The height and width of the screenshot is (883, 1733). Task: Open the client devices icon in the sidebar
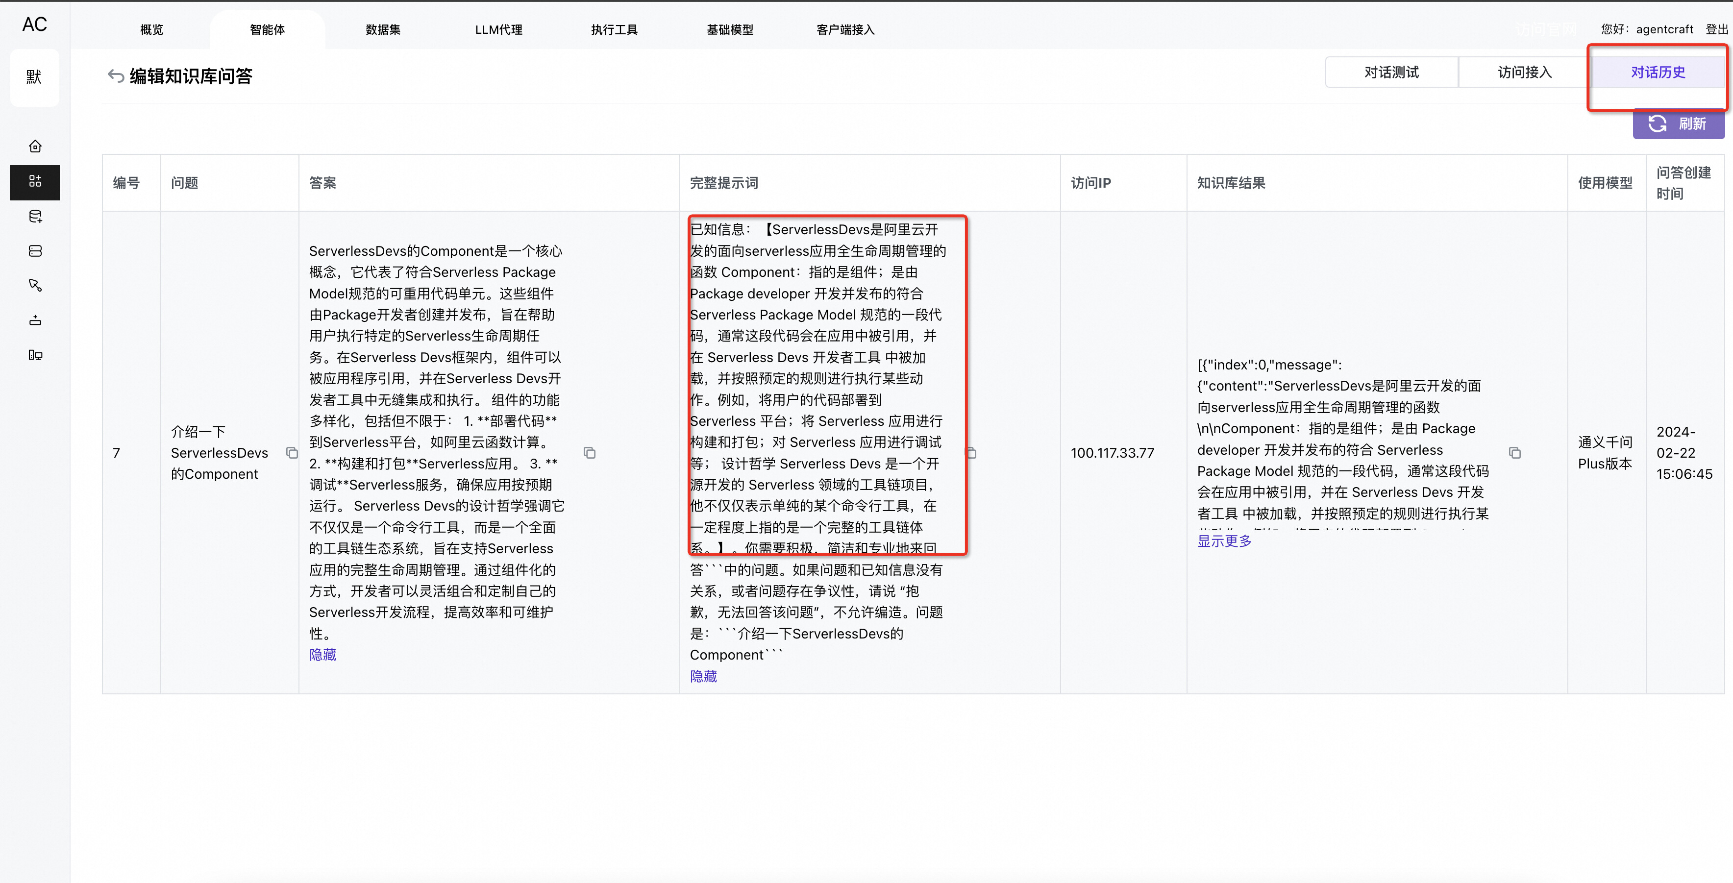pyautogui.click(x=35, y=355)
